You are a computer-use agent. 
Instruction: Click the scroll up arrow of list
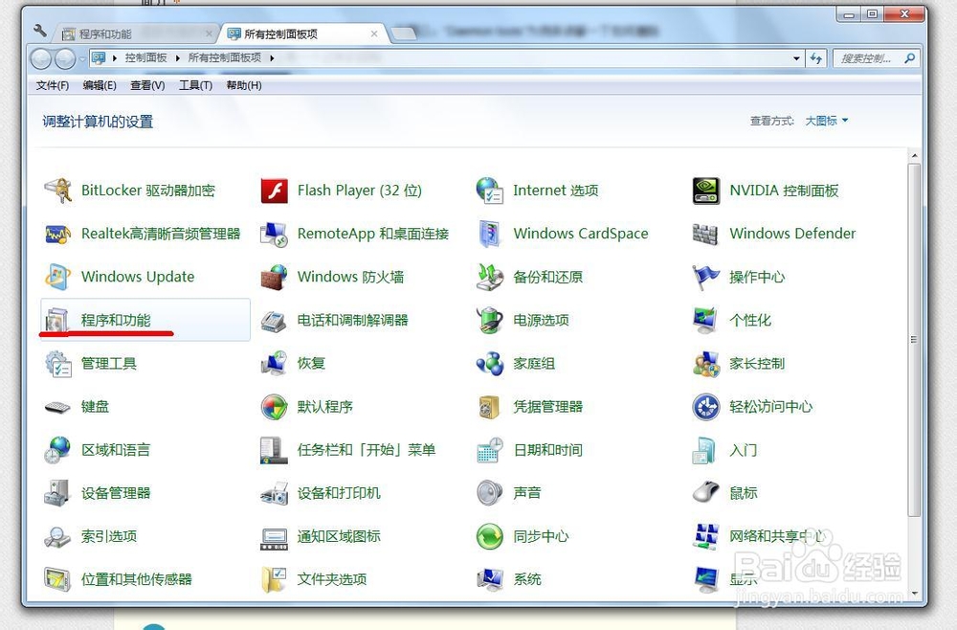[x=914, y=156]
